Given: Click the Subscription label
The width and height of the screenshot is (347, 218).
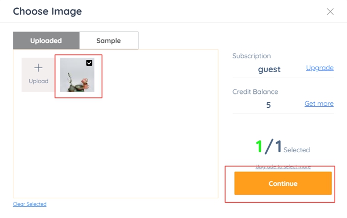Looking at the screenshot, I should click(251, 56).
